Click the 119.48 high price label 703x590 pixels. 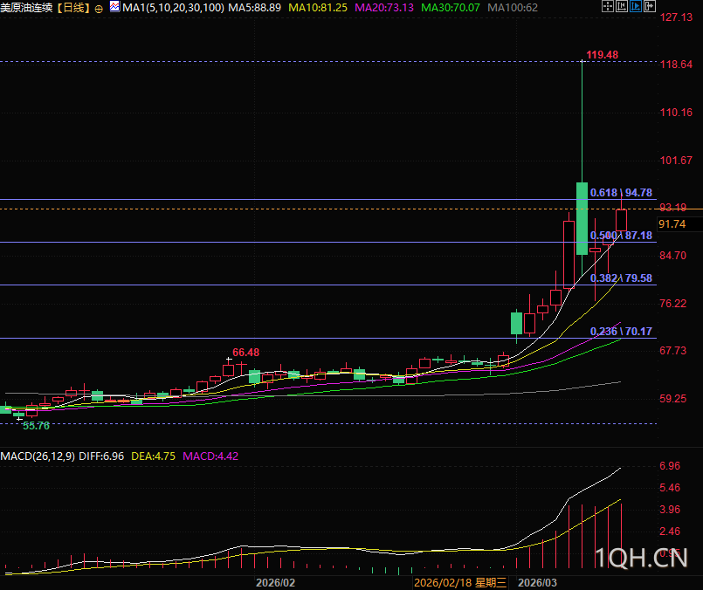(602, 55)
